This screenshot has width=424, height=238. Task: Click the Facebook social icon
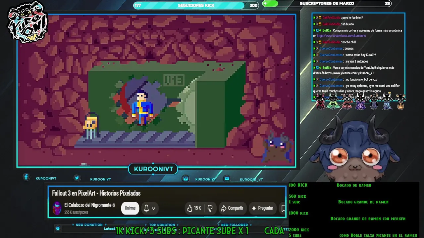(26, 177)
